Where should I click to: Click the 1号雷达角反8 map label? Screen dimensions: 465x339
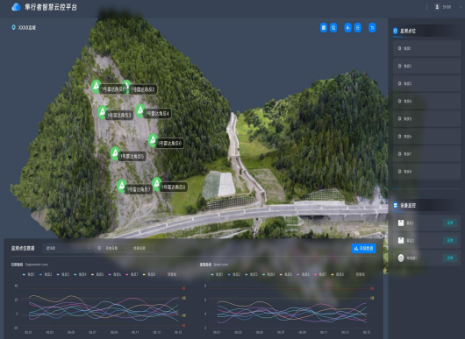point(174,187)
